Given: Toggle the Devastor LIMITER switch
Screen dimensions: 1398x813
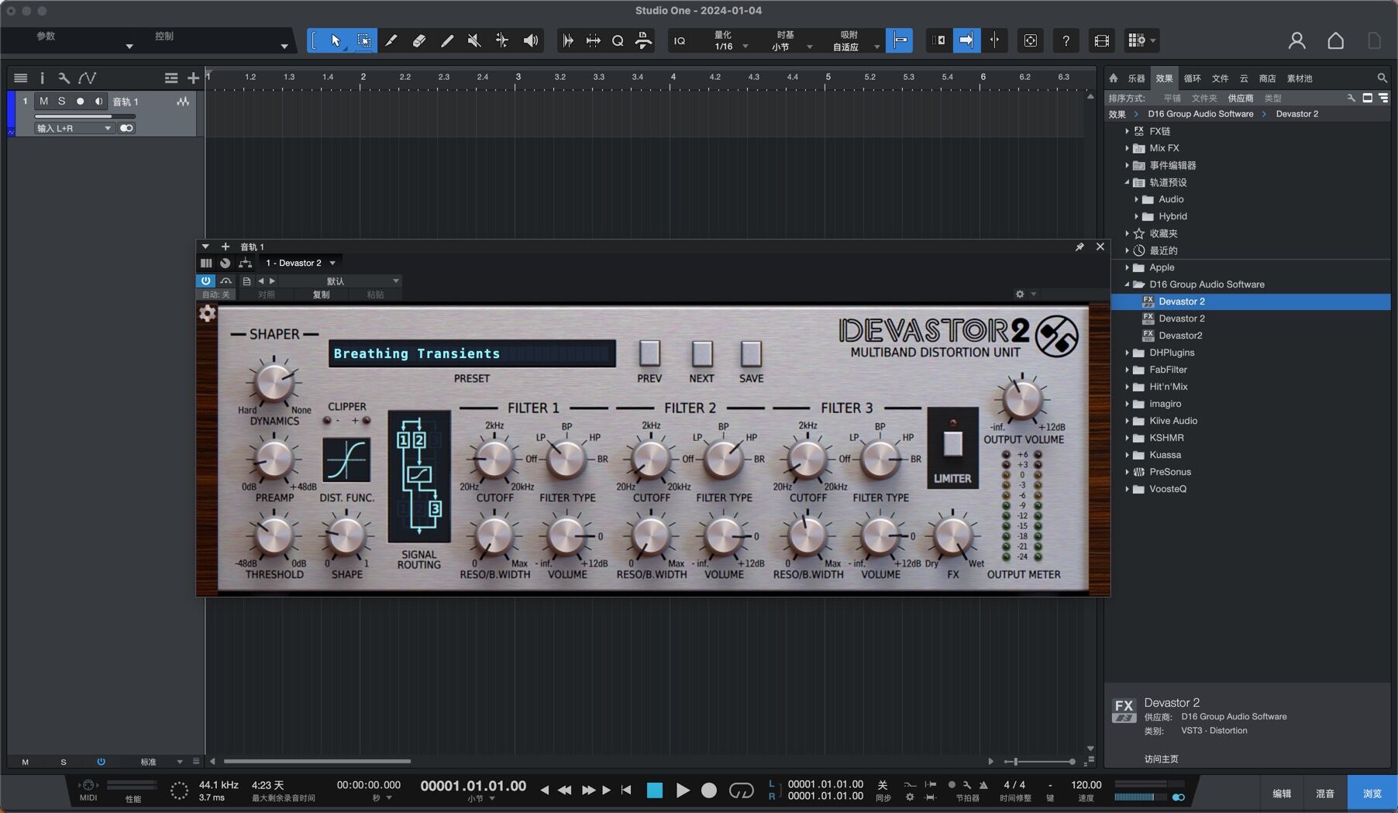Looking at the screenshot, I should pyautogui.click(x=952, y=444).
